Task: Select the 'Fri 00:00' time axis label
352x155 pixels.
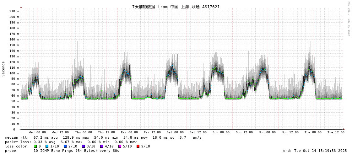Action: coord(129,132)
